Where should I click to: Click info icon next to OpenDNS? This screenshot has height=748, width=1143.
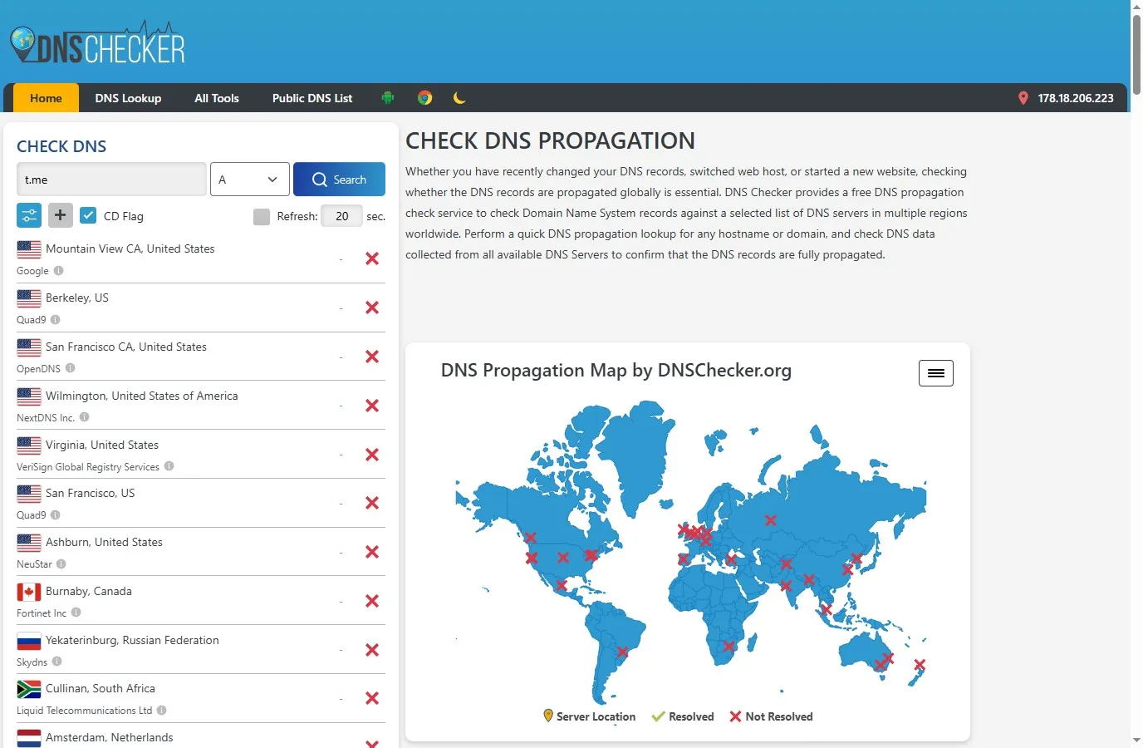(70, 368)
